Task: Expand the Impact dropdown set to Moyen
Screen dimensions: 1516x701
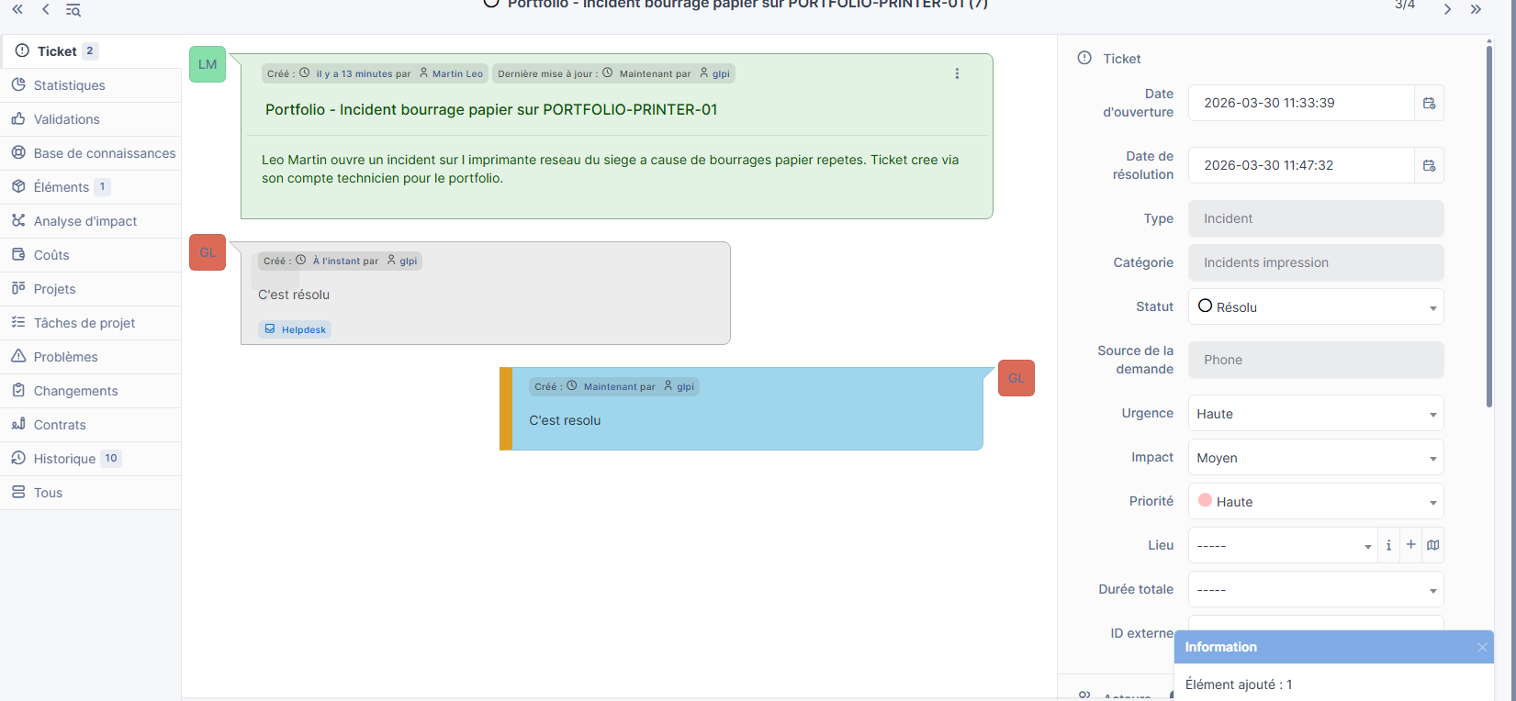Action: coord(1315,458)
